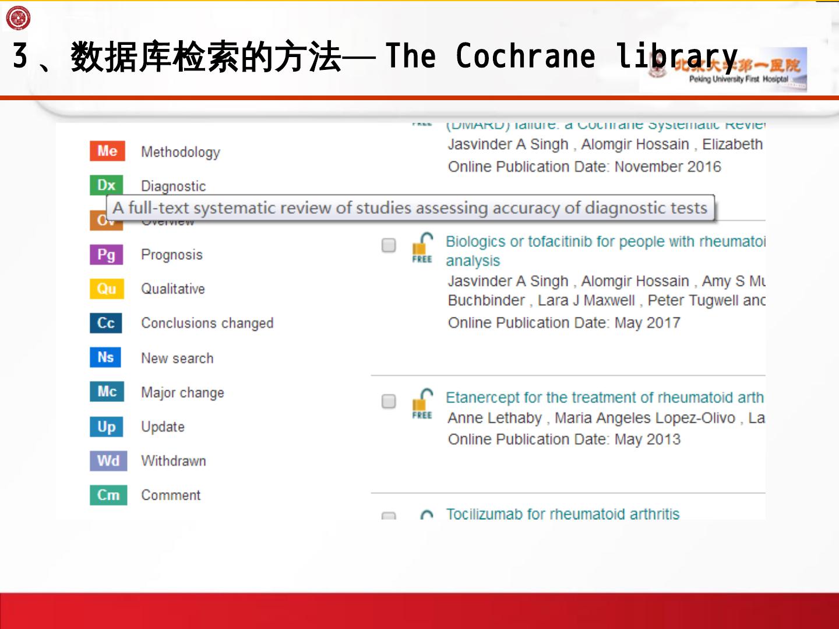Tick the checkbox for Etanercept review
This screenshot has width=839, height=629.
point(389,401)
